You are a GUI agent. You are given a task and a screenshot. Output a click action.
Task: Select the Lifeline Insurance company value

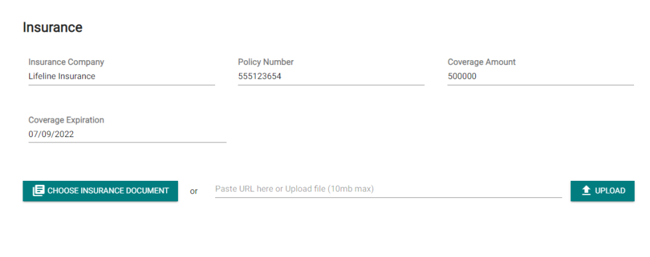(x=62, y=76)
